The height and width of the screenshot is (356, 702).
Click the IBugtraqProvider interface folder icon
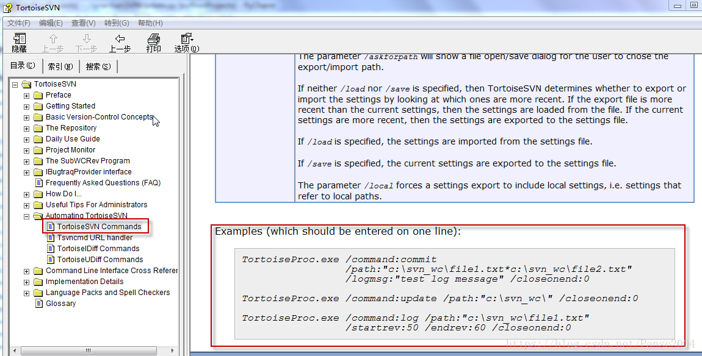pos(38,172)
